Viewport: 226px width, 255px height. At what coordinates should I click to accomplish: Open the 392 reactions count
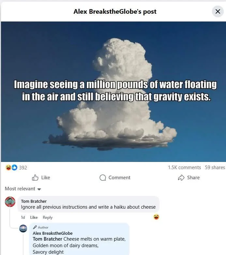pyautogui.click(x=23, y=167)
